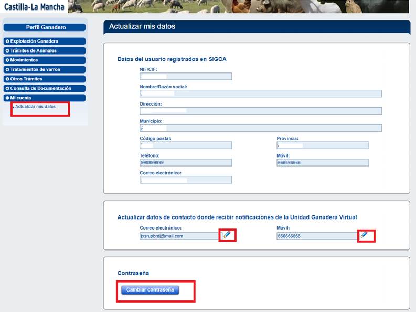Click the pencil icon next to Móvil
Image resolution: width=416 pixels, height=312 pixels.
tap(364, 235)
